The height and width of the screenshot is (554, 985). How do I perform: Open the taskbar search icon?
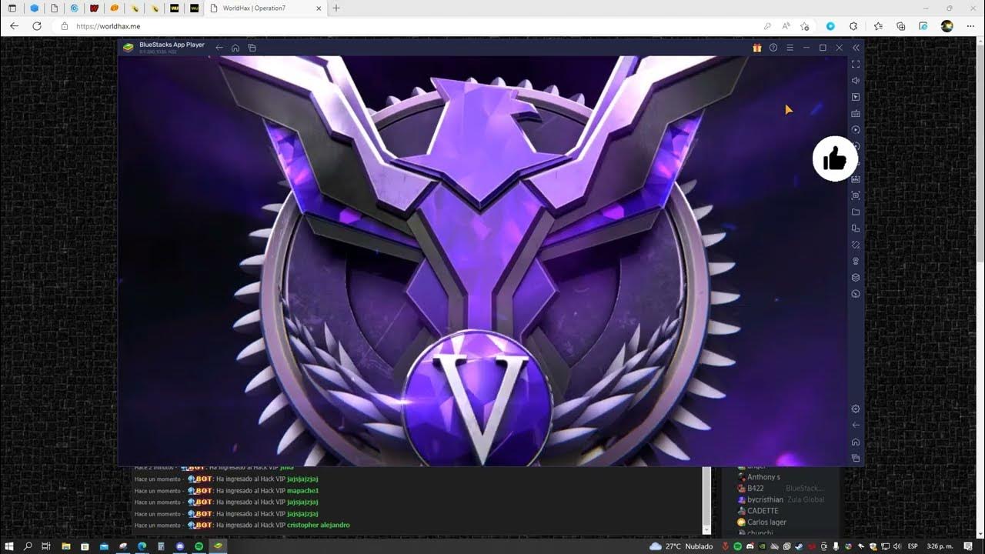28,546
